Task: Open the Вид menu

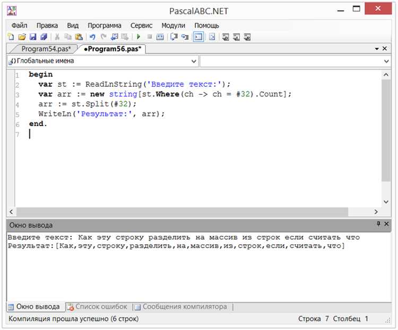Action: coord(73,26)
